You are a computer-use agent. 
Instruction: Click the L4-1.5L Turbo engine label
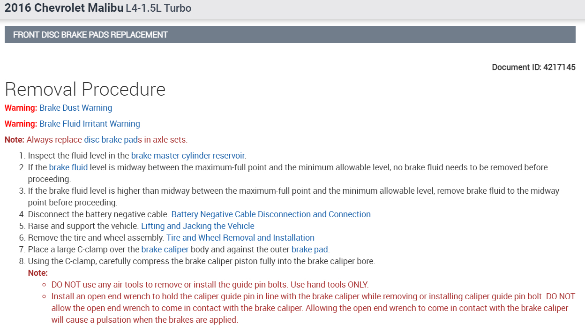click(158, 8)
